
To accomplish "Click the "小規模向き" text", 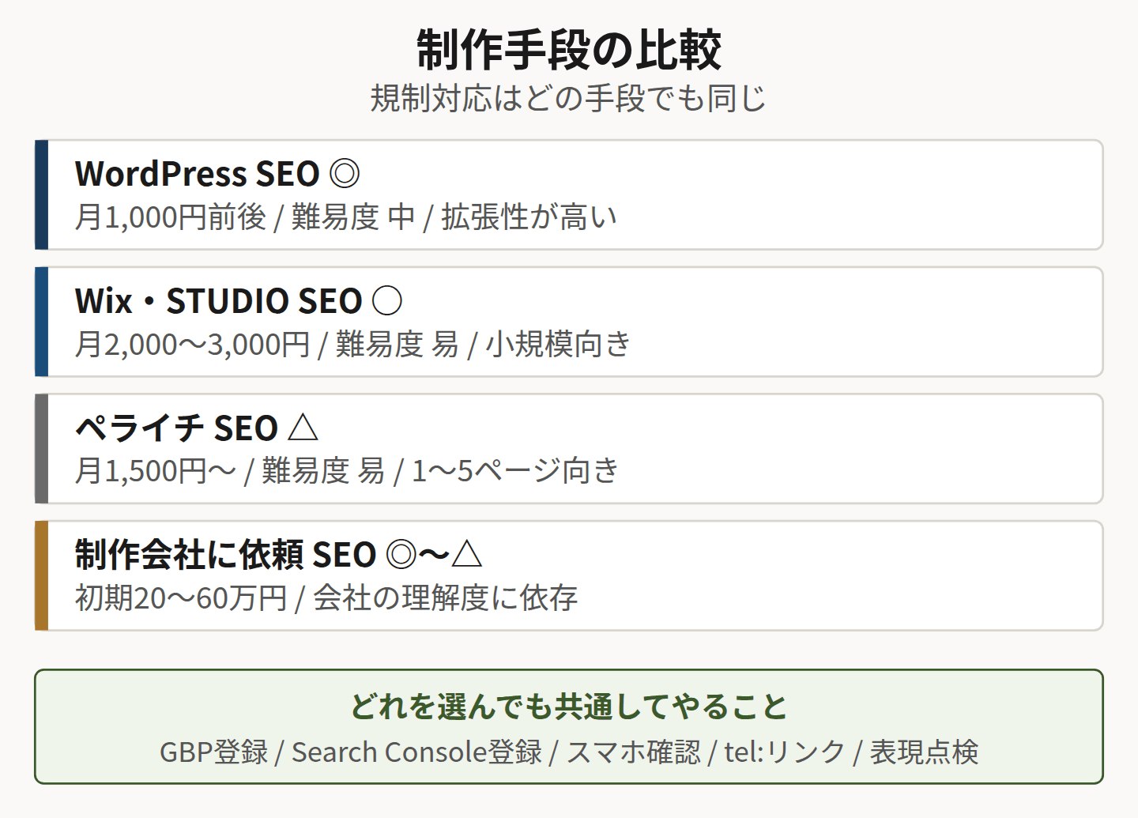I will click(x=558, y=344).
